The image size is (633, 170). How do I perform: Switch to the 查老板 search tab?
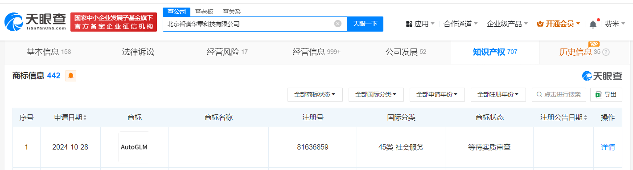[204, 12]
